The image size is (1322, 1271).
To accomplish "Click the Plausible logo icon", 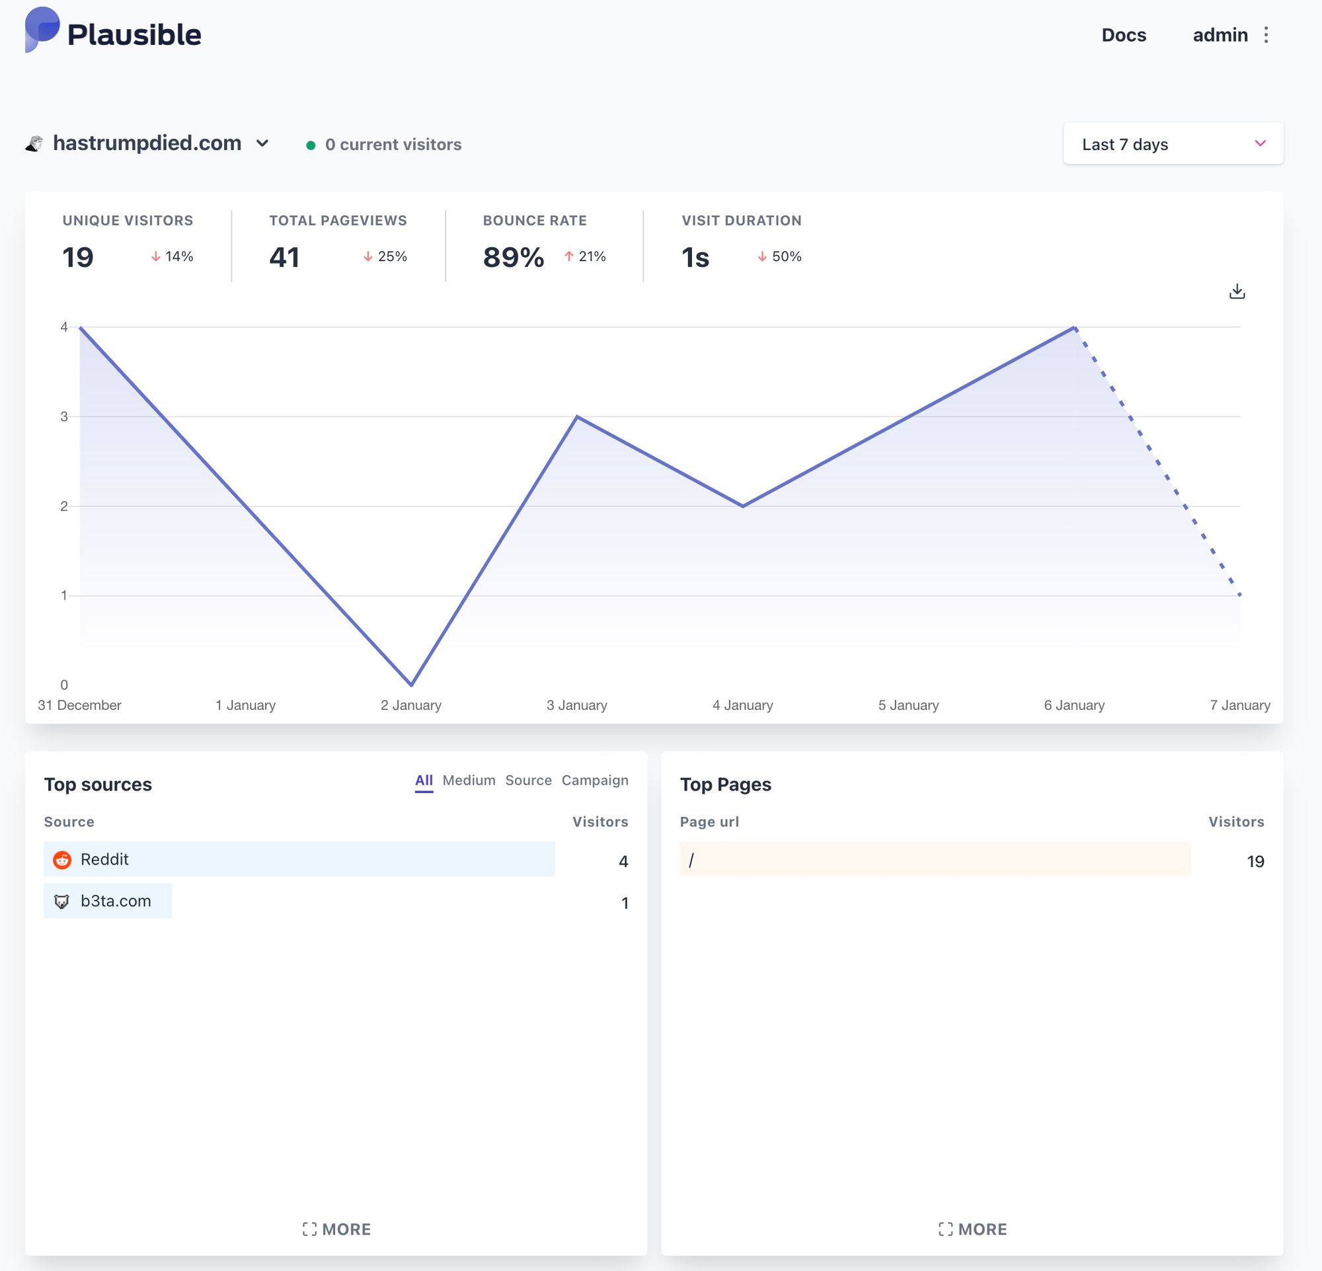I will [x=42, y=30].
